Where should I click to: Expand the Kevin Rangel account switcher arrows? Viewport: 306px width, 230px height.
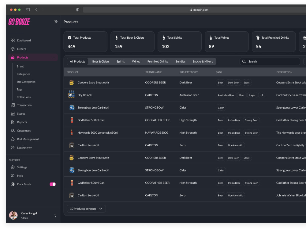click(55, 215)
